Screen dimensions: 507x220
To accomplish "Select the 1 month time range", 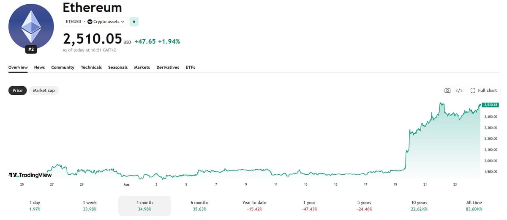I will pyautogui.click(x=144, y=206).
